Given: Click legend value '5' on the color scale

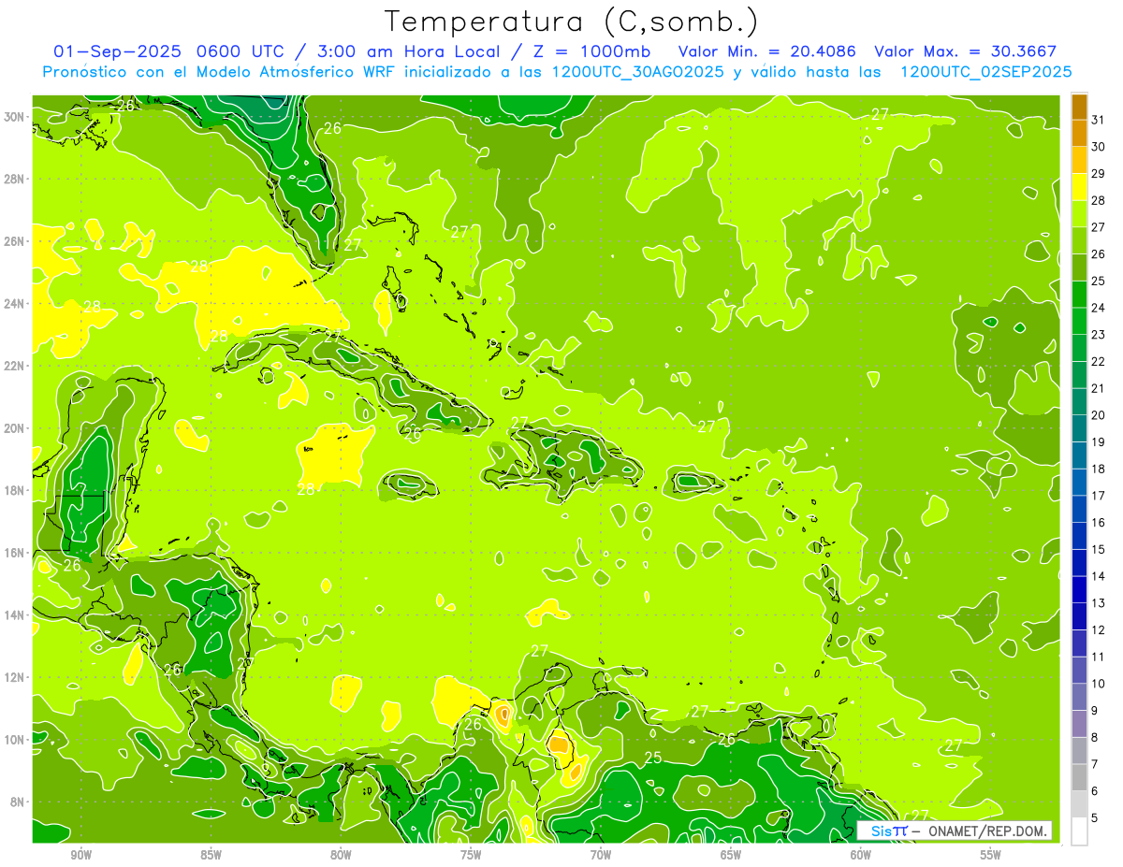Looking at the screenshot, I should pos(1095,817).
